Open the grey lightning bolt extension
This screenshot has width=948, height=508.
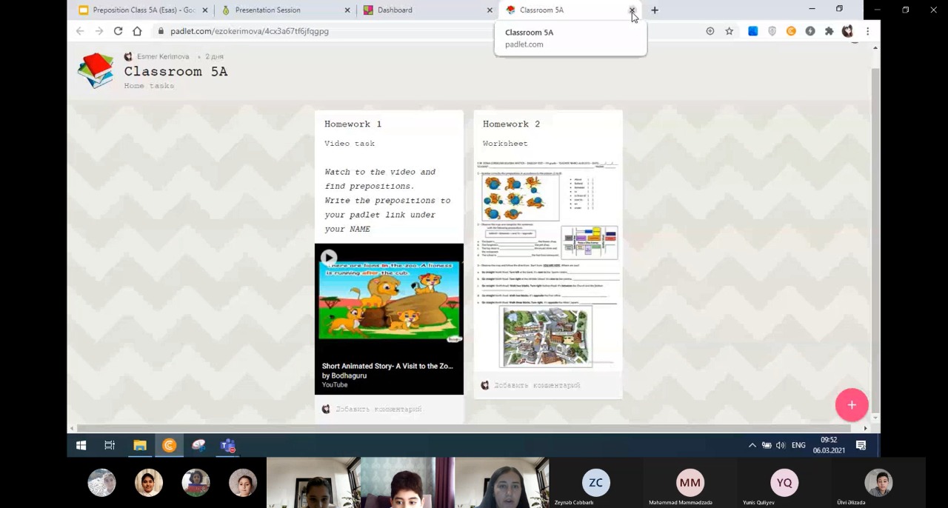(810, 31)
